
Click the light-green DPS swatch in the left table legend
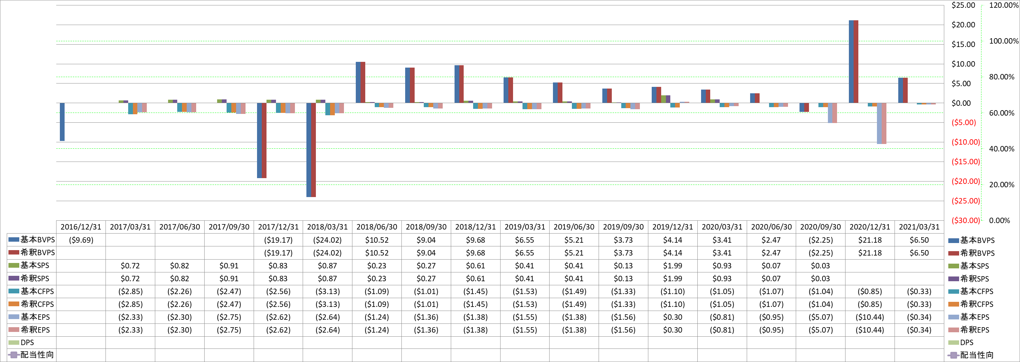click(x=14, y=342)
